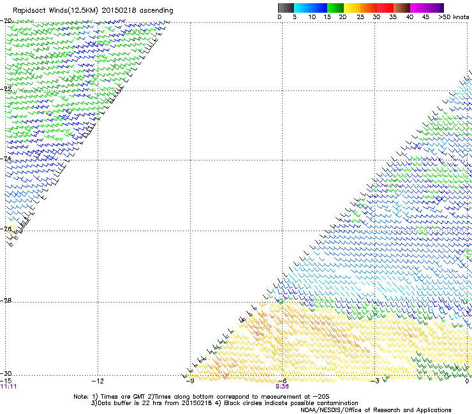This screenshot has width=472, height=414.
Task: Click the '10' legend scale label
Action: 312,17
